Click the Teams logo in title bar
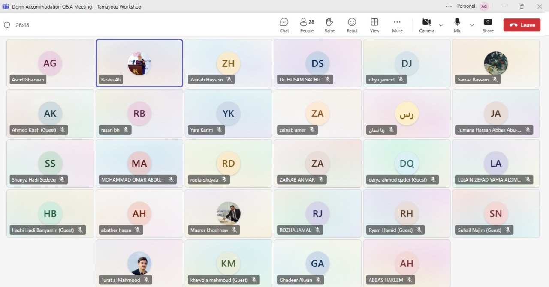Viewport: 549px width, 287px height. pyautogui.click(x=6, y=6)
